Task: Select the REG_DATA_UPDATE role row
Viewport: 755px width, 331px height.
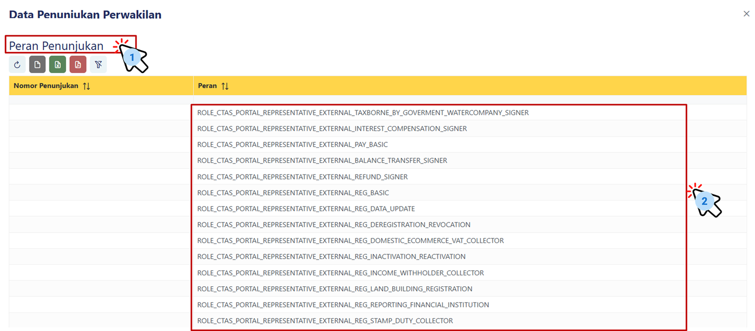Action: coord(306,209)
